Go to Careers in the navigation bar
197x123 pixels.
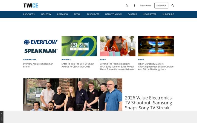click(132, 14)
